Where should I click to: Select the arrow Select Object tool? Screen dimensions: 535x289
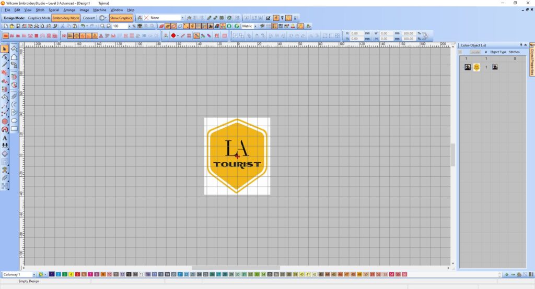tap(5, 49)
